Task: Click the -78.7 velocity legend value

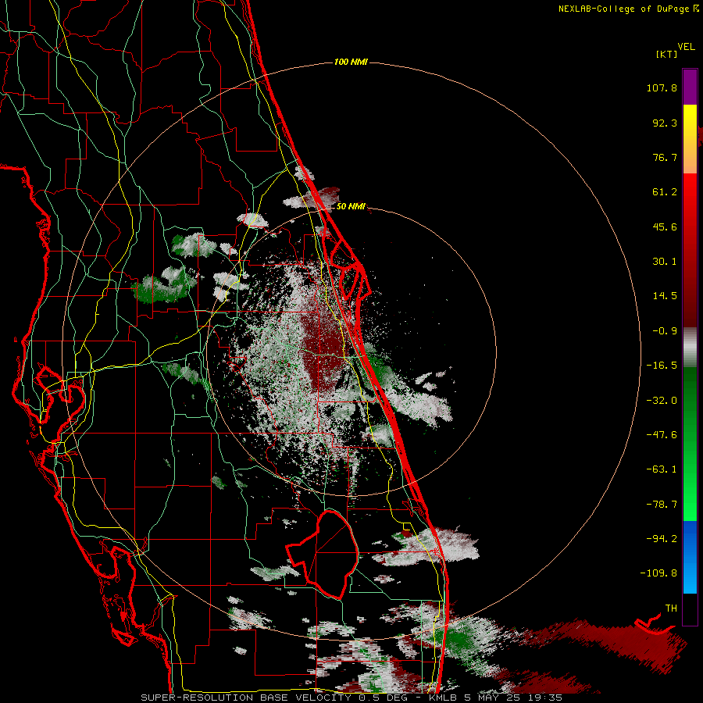Action: click(x=662, y=505)
